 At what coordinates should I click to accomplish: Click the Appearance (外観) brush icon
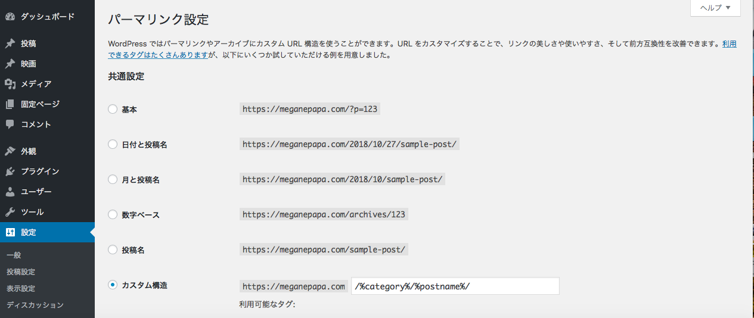coord(10,151)
